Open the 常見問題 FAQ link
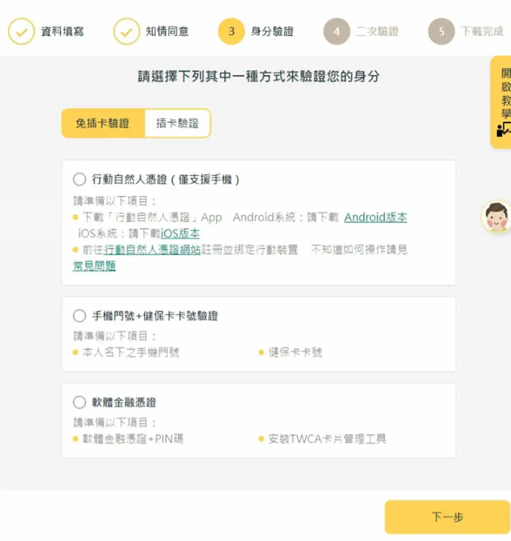511x541 pixels. [94, 266]
